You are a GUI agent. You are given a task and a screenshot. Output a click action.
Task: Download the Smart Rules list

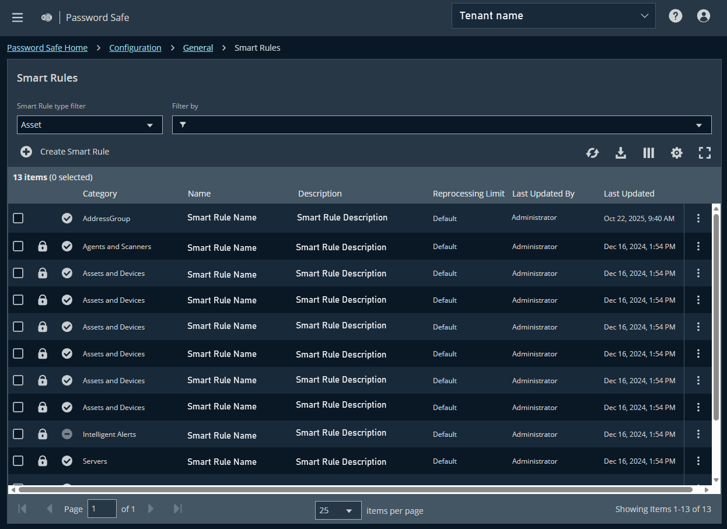coord(621,153)
